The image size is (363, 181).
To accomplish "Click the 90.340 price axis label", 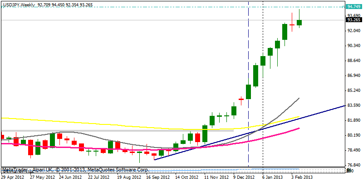I will (x=353, y=46).
